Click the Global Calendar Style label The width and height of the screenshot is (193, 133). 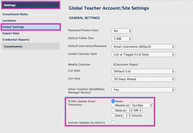82,54
